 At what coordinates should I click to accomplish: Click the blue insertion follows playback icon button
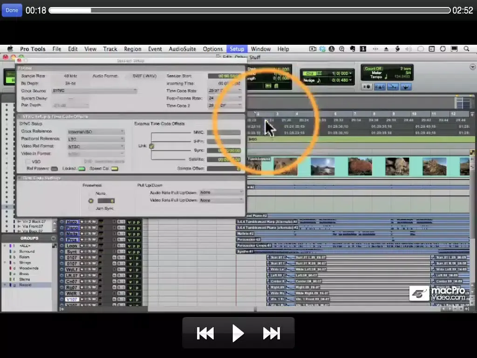coord(392,87)
